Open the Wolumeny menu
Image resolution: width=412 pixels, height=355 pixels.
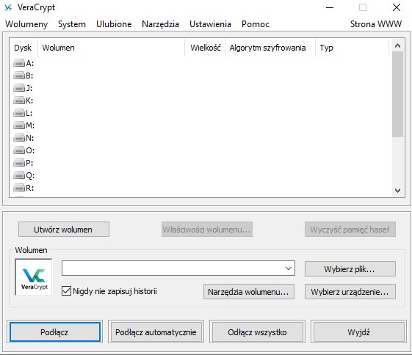(26, 24)
